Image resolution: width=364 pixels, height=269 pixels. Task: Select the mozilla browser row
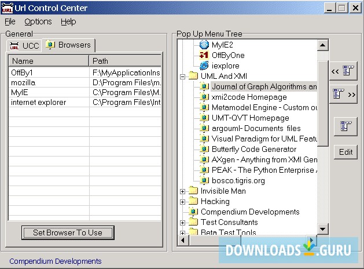(84, 83)
